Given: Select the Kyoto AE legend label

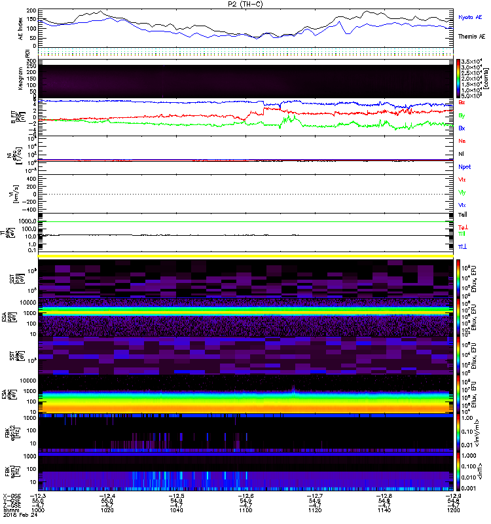Looking at the screenshot, I should click(x=470, y=17).
